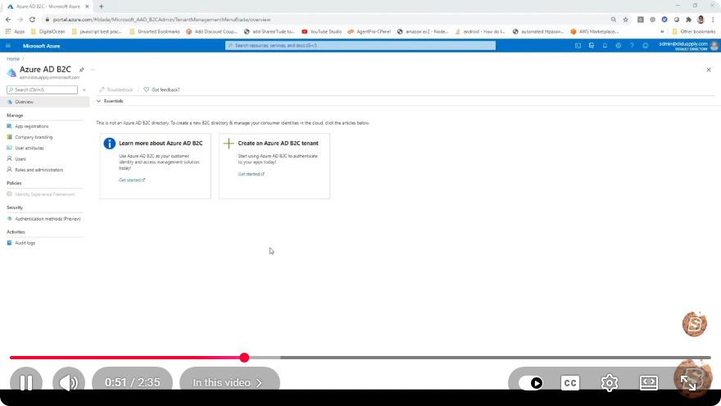The image size is (721, 406).
Task: Open the In this video chapters
Action: (x=229, y=382)
